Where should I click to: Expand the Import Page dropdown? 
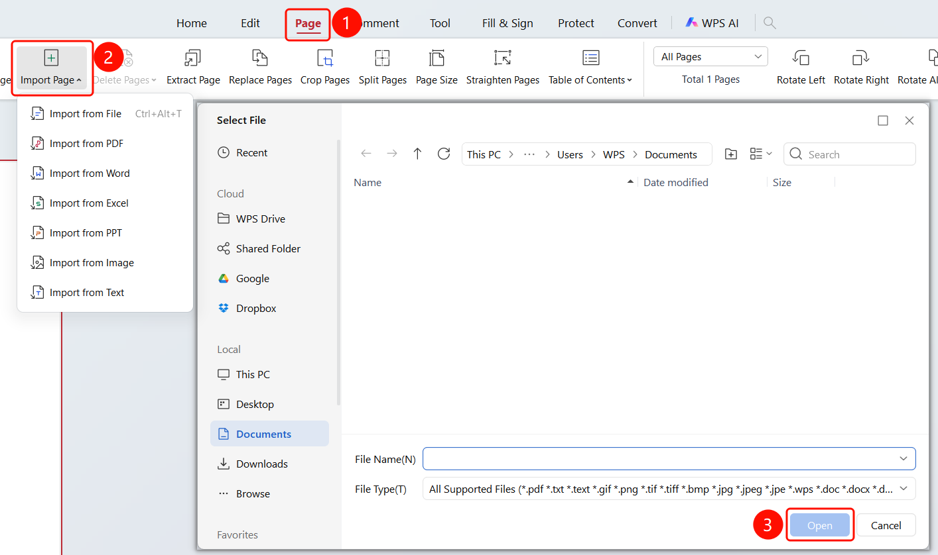(51, 68)
